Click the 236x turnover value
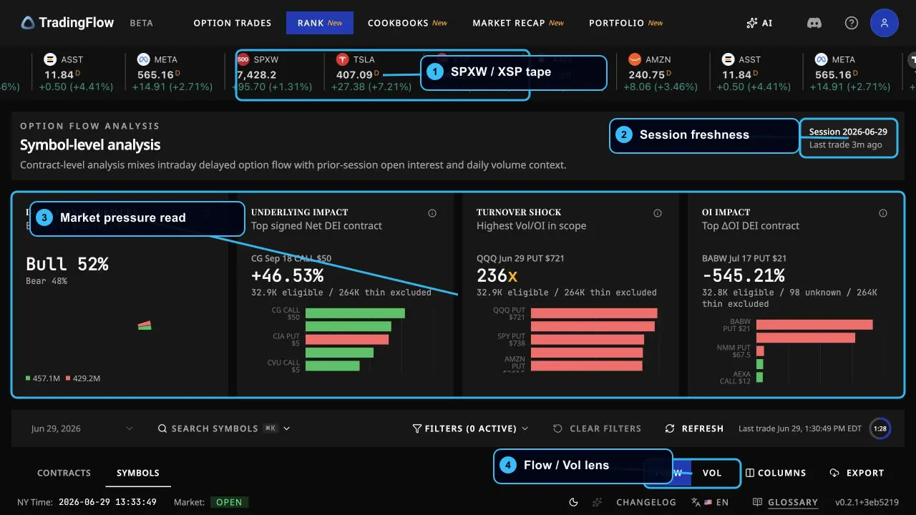This screenshot has height=515, width=916. (x=497, y=275)
